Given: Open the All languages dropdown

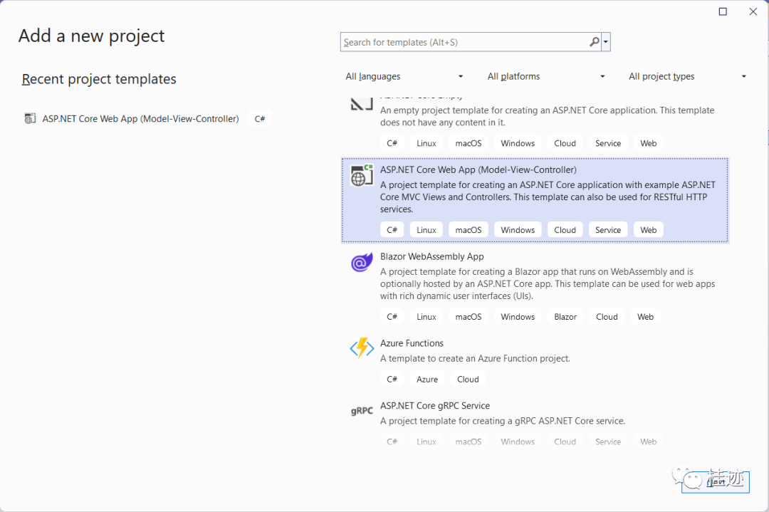Looking at the screenshot, I should click(404, 76).
